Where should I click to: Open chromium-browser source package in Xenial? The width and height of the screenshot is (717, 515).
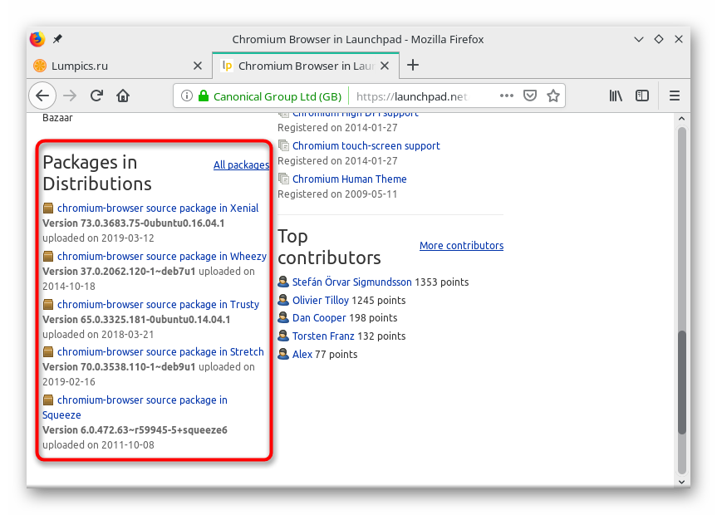click(158, 208)
